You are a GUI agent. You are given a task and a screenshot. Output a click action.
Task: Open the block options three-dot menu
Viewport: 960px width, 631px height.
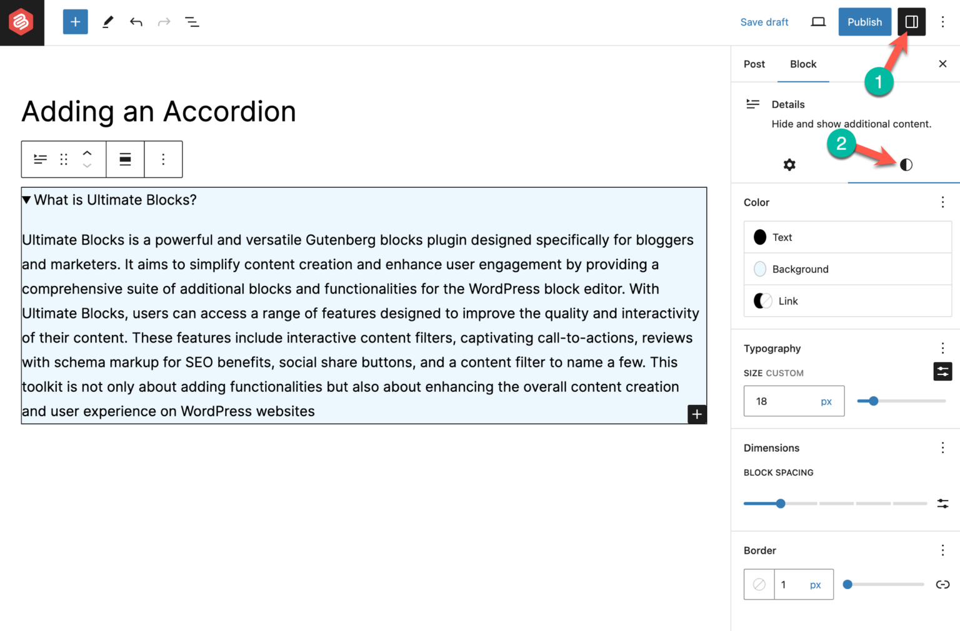tap(163, 159)
